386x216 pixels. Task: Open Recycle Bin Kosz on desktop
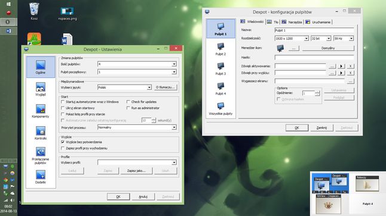pyautogui.click(x=34, y=11)
